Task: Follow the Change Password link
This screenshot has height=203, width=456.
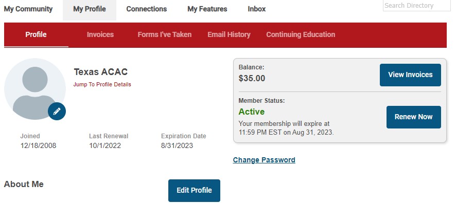Action: pyautogui.click(x=264, y=160)
